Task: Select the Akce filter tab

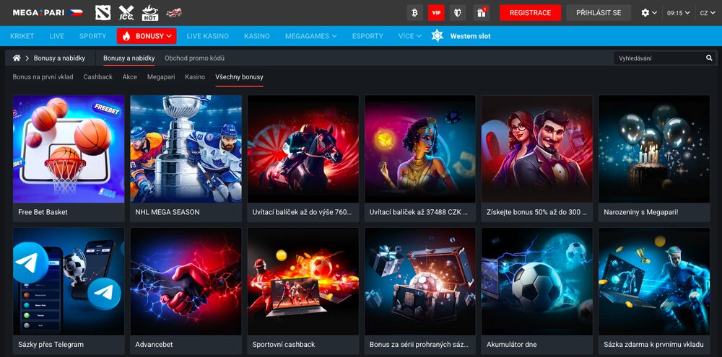Action: coord(130,77)
